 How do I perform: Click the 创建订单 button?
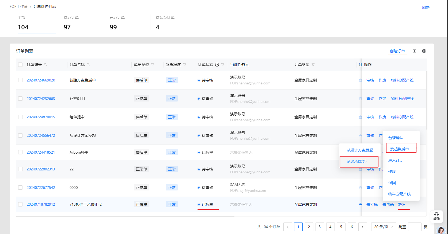pyautogui.click(x=397, y=51)
